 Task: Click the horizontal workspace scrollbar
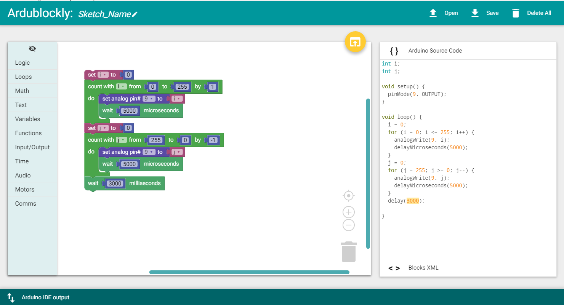[x=249, y=272]
